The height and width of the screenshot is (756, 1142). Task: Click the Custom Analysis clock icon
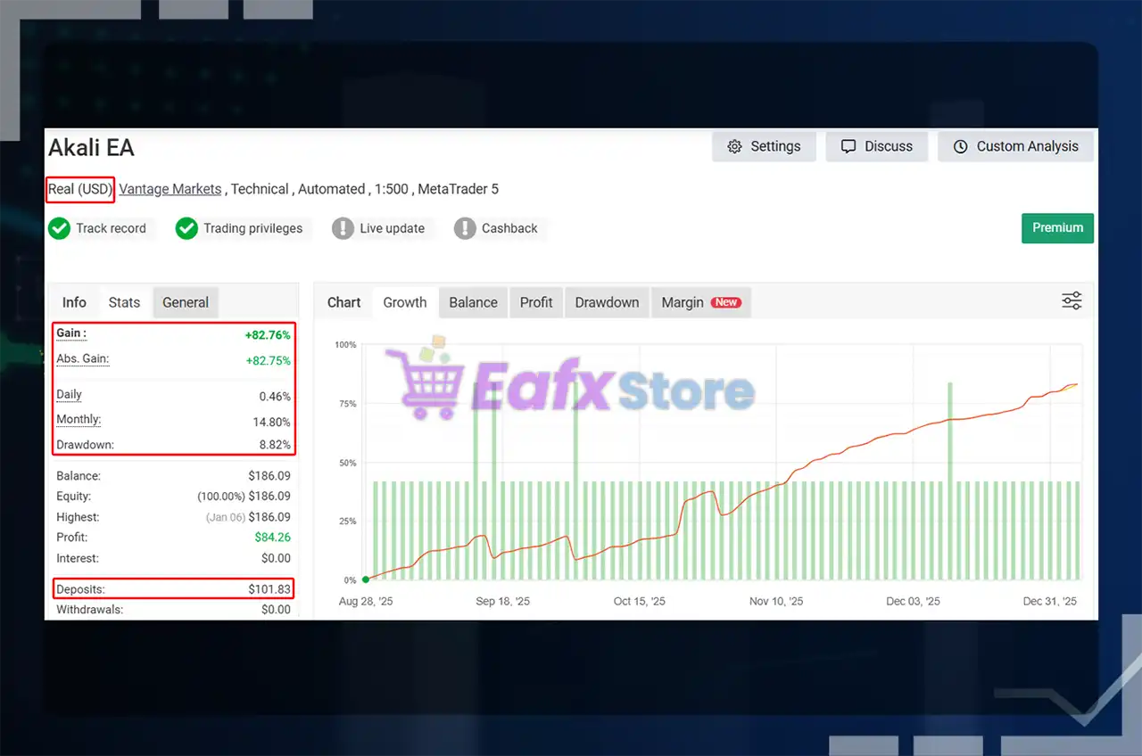[x=960, y=147]
